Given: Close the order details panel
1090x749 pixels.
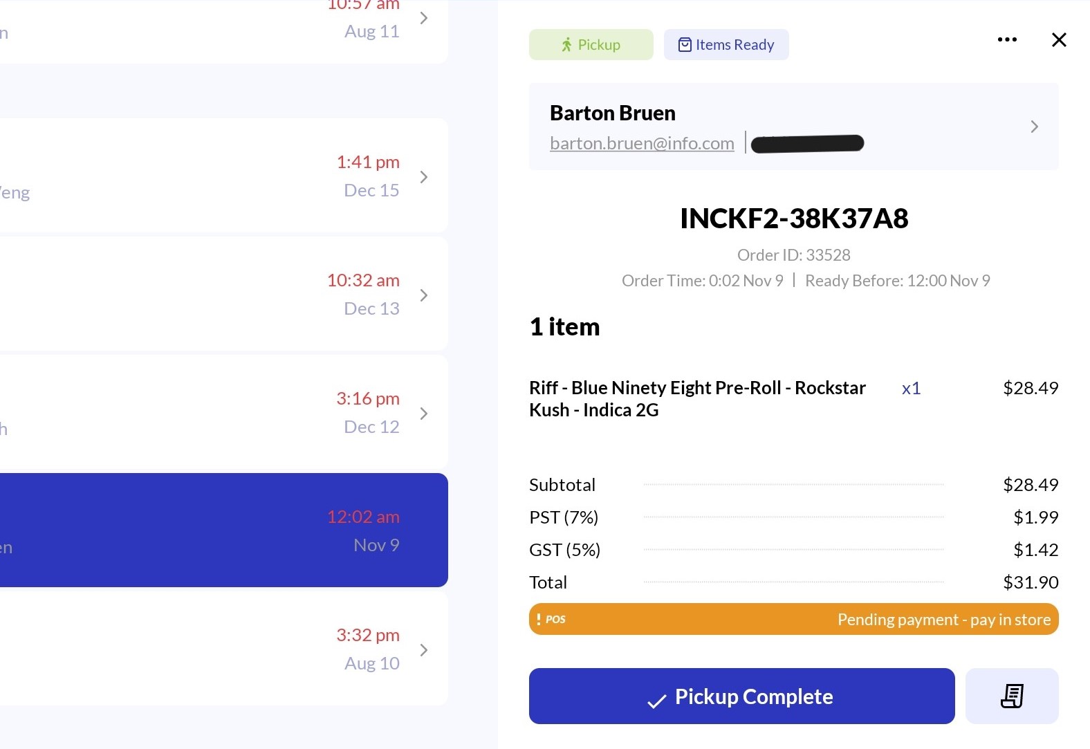Looking at the screenshot, I should (1058, 39).
